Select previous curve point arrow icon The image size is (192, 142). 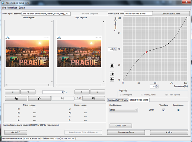[x=112, y=74]
